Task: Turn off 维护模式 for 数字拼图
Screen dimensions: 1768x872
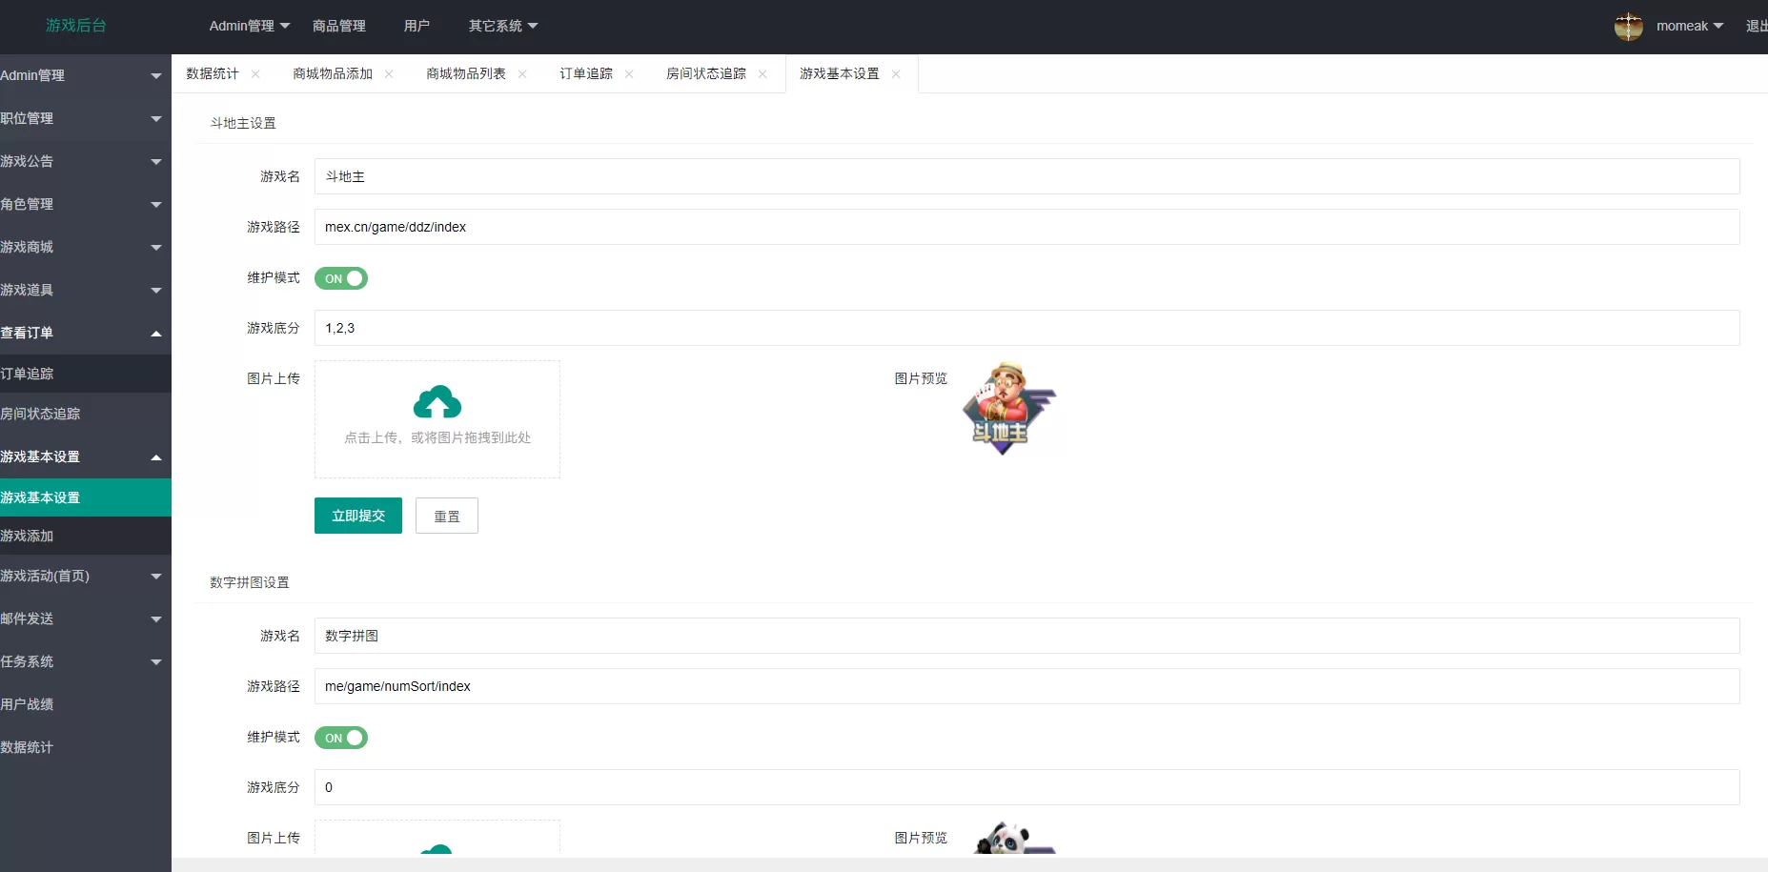Action: [x=340, y=738]
